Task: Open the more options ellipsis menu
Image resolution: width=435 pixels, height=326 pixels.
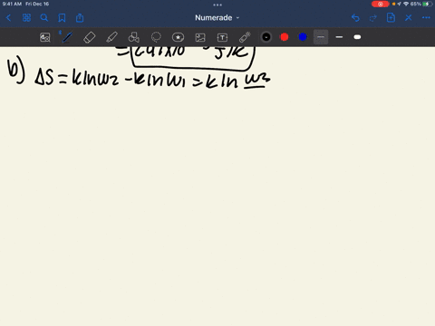Action: pyautogui.click(x=426, y=18)
